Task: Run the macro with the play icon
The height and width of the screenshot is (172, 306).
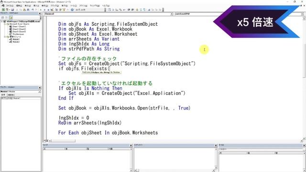Action: pyautogui.click(x=41, y=10)
